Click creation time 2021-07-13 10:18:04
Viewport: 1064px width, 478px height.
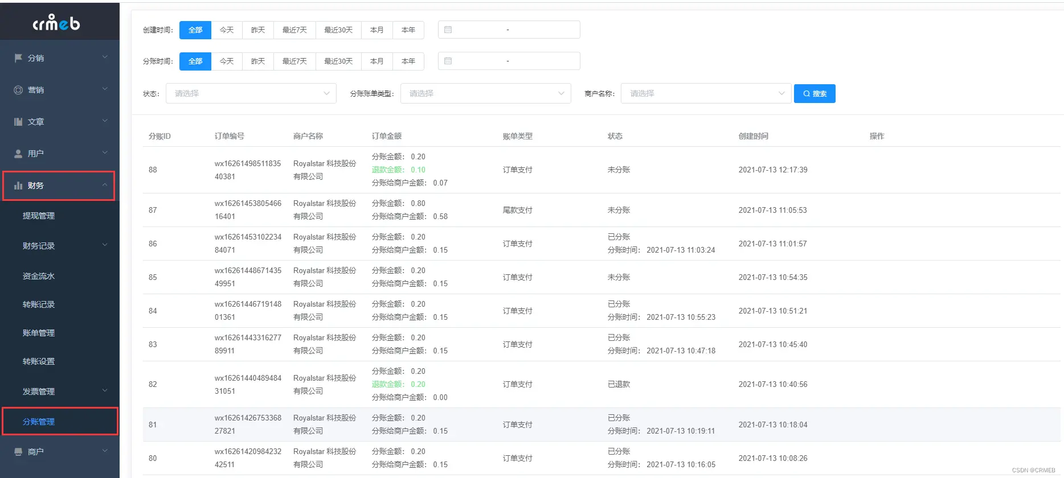coord(773,425)
